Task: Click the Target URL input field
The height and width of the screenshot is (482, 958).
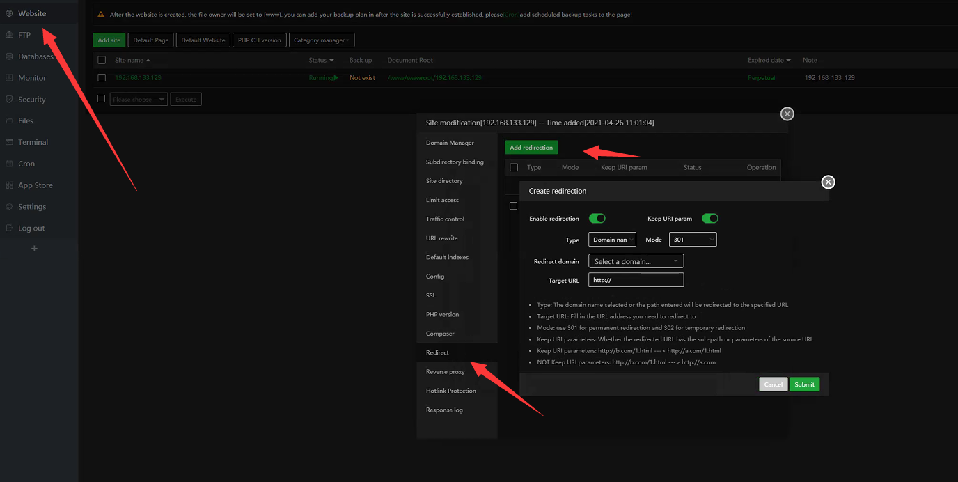Action: (x=636, y=280)
